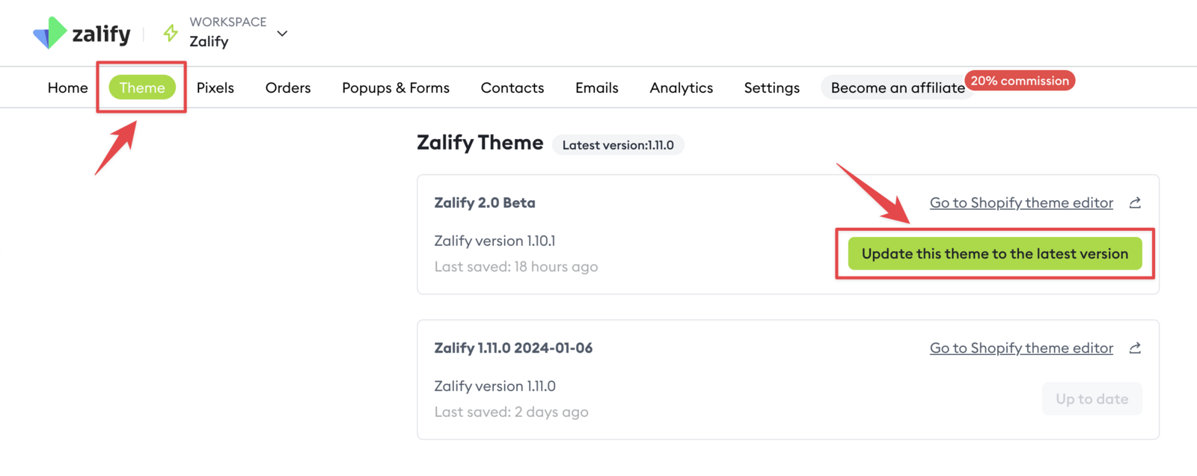Click share icon beside Zalify 2.0 Beta editor link
Viewport: 1197px width, 476px height.
pyautogui.click(x=1135, y=203)
